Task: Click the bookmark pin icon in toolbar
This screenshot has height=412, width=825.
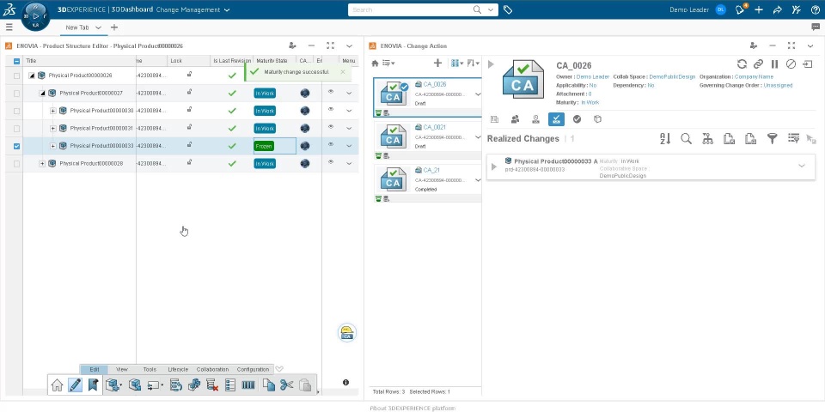Action: (x=93, y=385)
